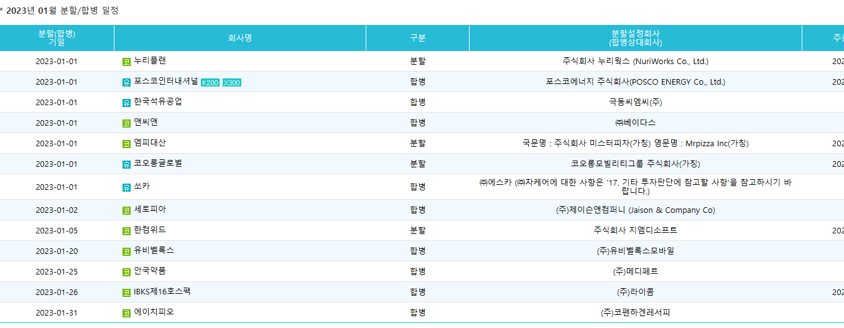Open the 코오롱글로벌 company link

158,164
